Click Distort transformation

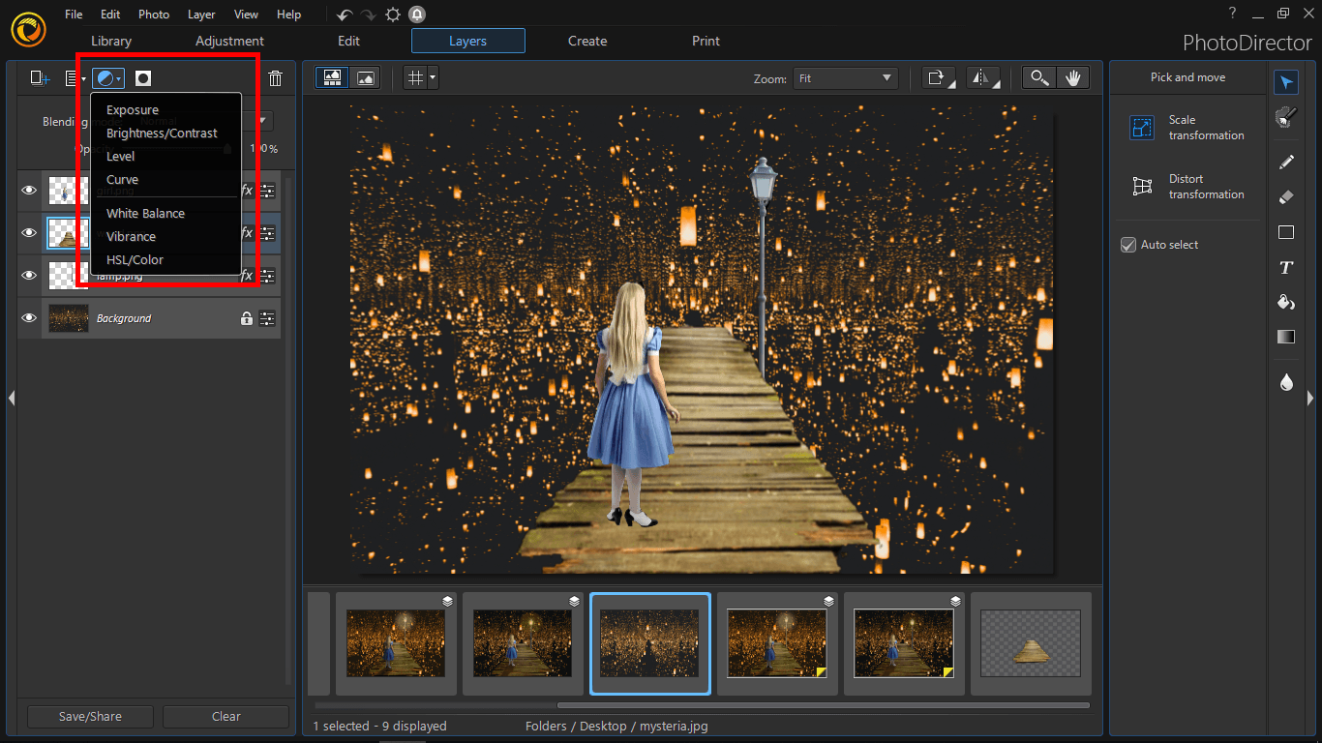click(1188, 187)
